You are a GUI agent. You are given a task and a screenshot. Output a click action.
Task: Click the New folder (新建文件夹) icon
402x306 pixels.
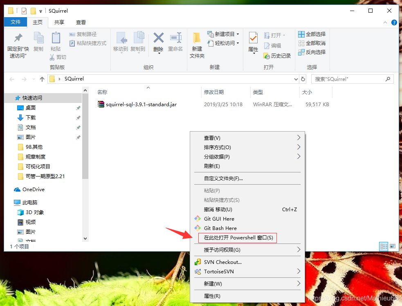tap(197, 38)
